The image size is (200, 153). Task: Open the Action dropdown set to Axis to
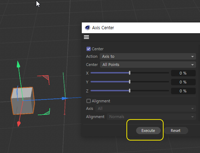148,56
